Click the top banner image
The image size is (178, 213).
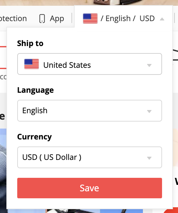[89, 3]
